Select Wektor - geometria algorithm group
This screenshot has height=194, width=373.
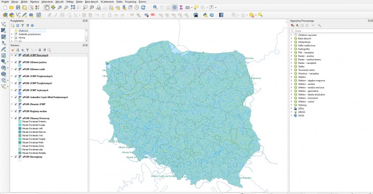pos(308,91)
